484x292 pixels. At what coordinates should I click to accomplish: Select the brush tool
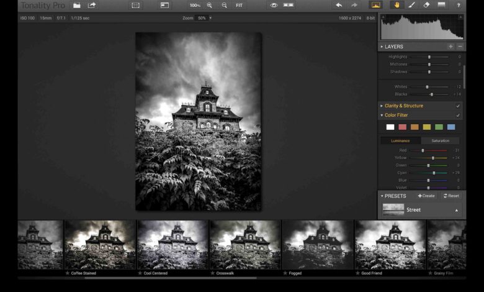point(411,5)
